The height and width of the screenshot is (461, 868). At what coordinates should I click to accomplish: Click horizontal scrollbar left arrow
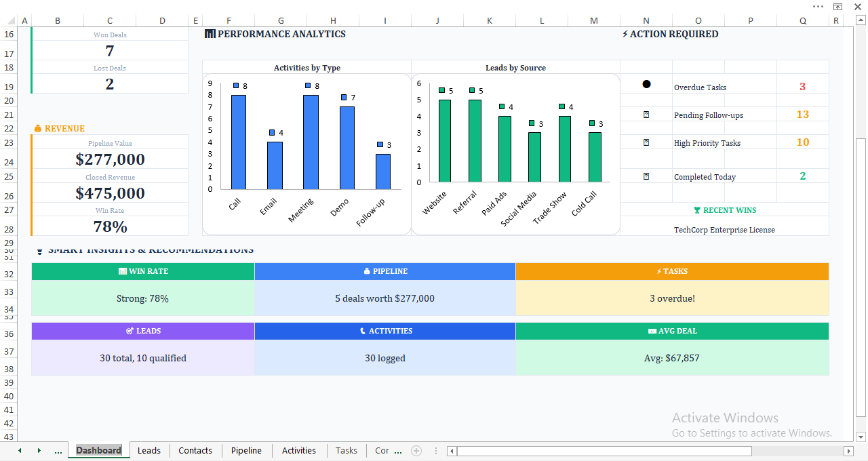click(452, 451)
